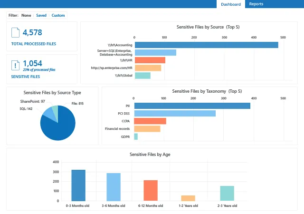Select the None filter option
This screenshot has width=304, height=214.
click(x=26, y=15)
